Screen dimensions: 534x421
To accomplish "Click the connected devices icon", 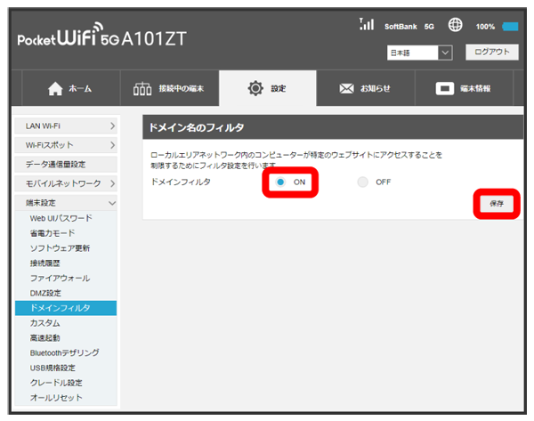I will (x=142, y=89).
